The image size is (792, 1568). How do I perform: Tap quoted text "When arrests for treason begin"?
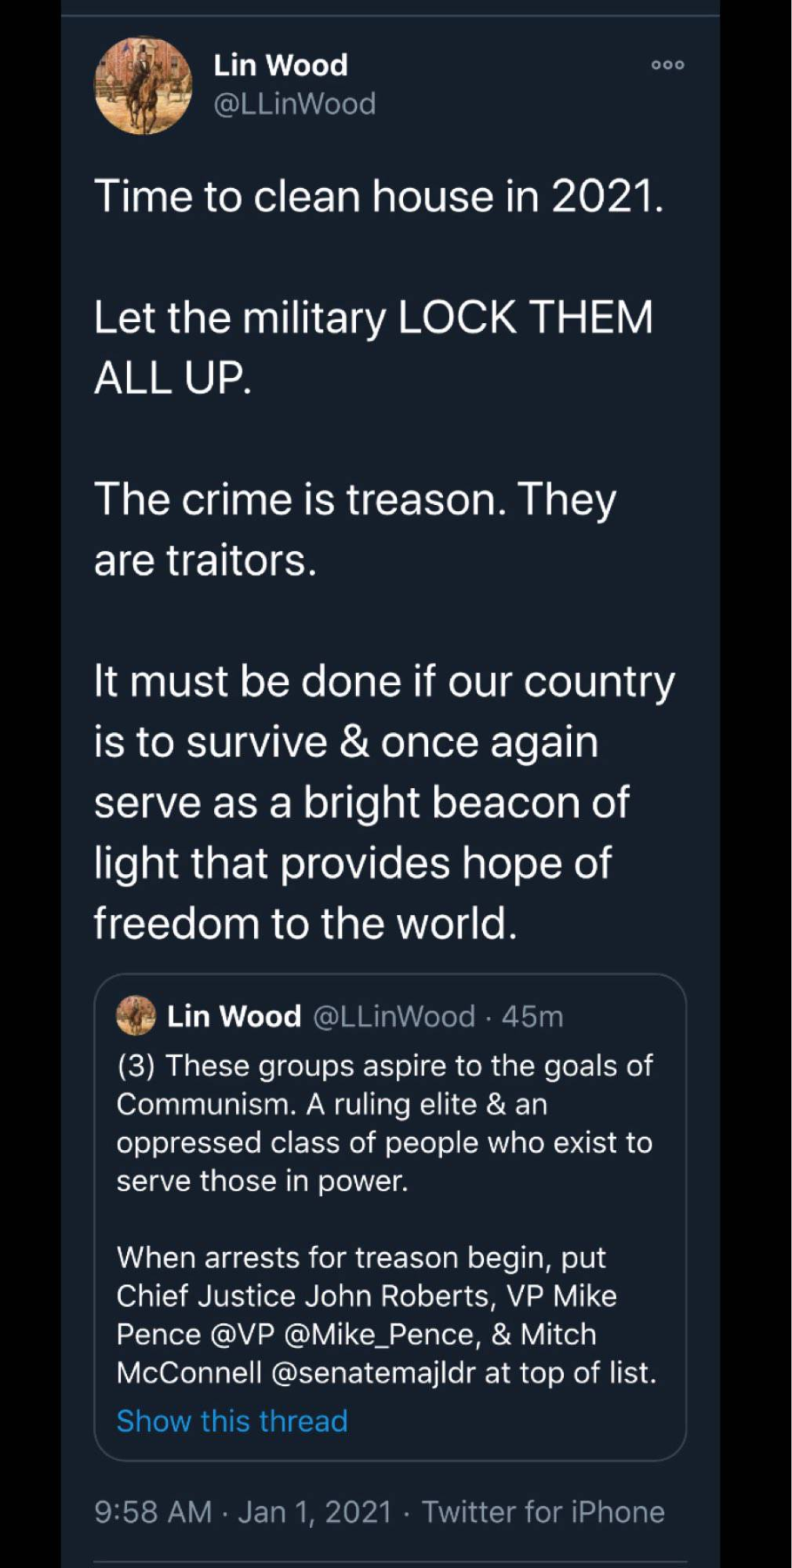tap(386, 1315)
